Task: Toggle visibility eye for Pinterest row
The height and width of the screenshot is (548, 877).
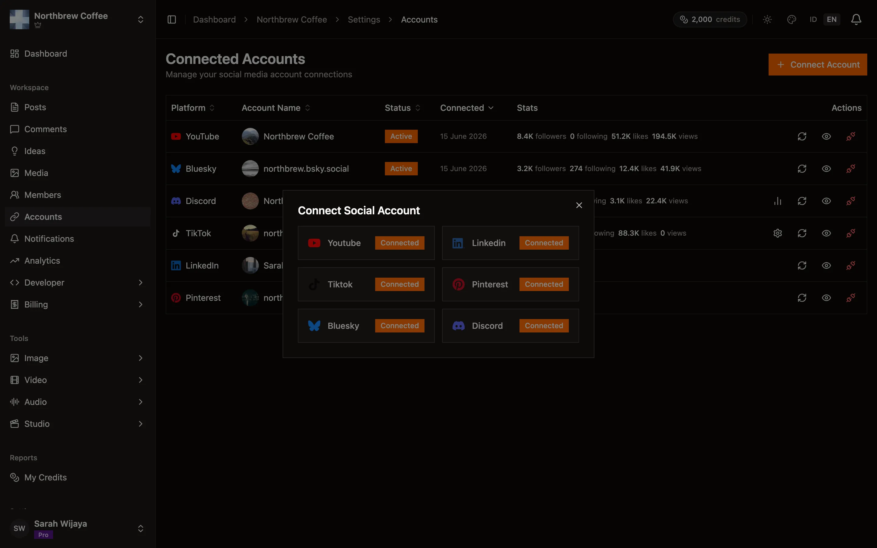Action: (826, 297)
